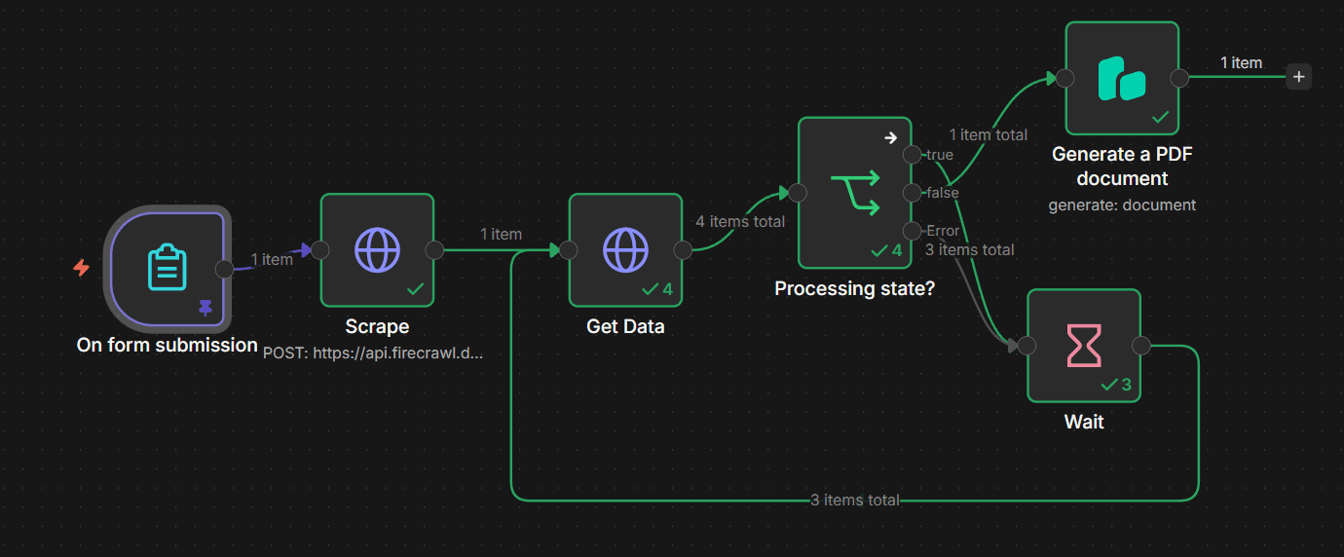Image resolution: width=1344 pixels, height=557 pixels.
Task: Select the Processing state? IF node
Action: pos(855,193)
